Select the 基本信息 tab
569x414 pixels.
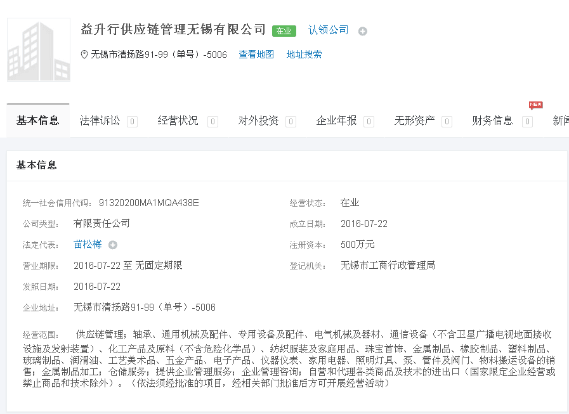38,120
